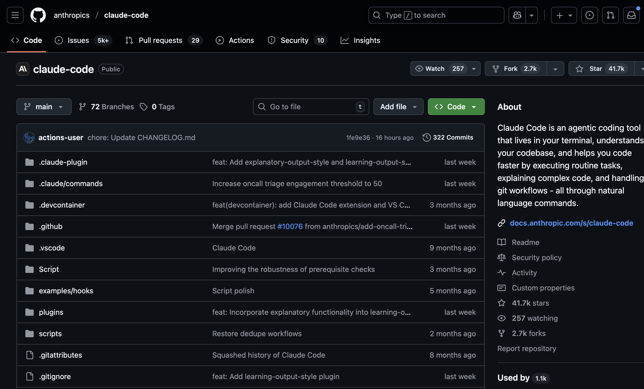Switch to the Issues tab
The image size is (644, 389).
[x=78, y=40]
